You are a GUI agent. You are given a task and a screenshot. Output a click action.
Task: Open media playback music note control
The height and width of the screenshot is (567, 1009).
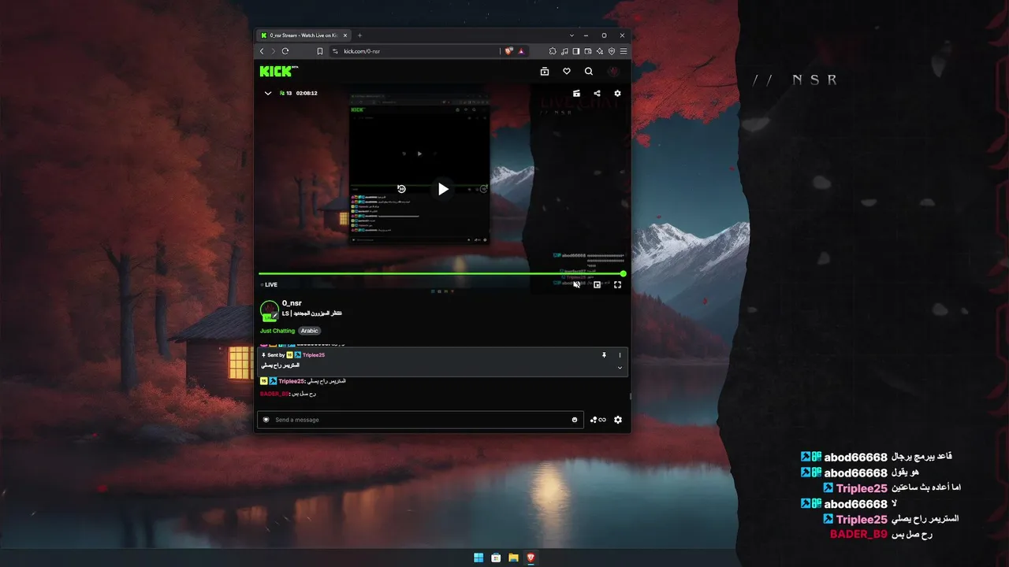(x=564, y=51)
